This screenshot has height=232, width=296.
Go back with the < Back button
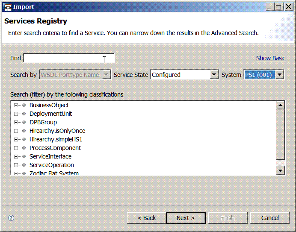(x=146, y=218)
